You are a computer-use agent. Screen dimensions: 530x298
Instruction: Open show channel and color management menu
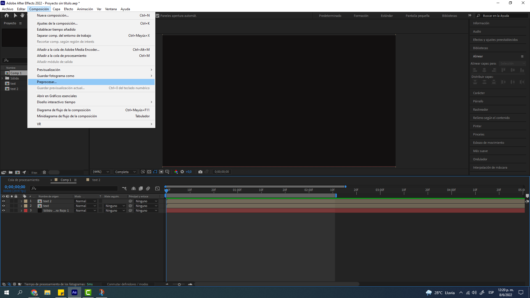(176, 172)
